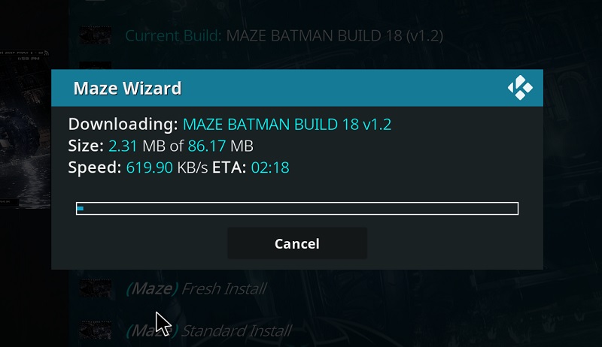Click the ETA 02:18 time value
The height and width of the screenshot is (347, 602).
point(270,167)
